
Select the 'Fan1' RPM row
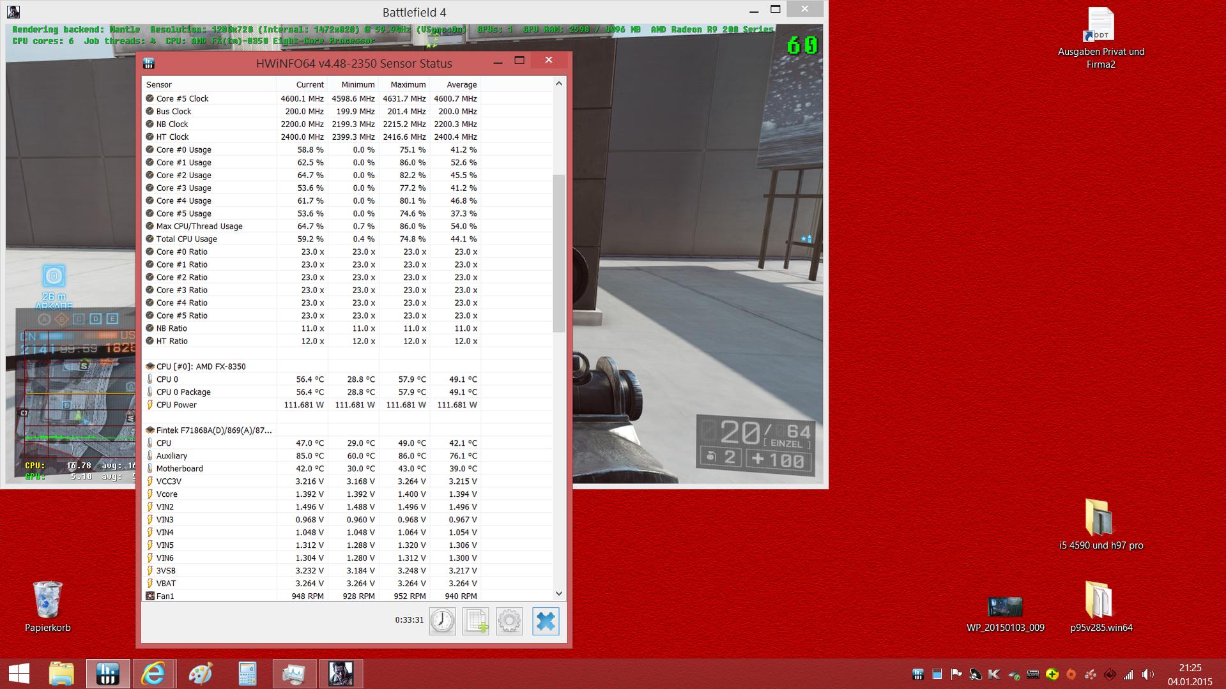click(347, 596)
